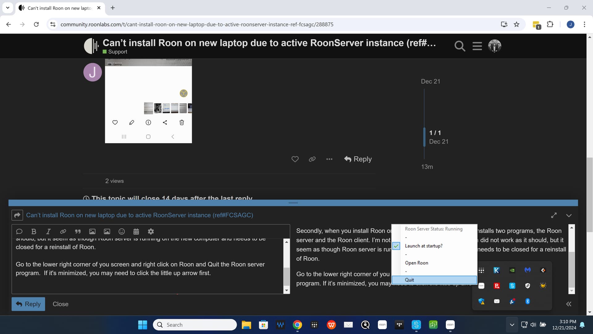Click taskbar Search box

click(195, 325)
